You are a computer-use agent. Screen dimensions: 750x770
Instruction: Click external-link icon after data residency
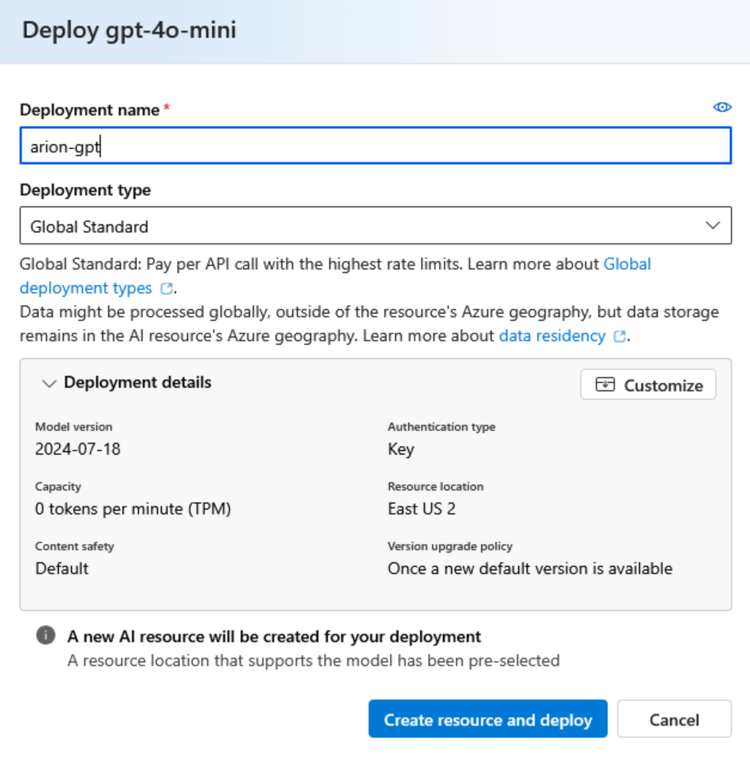coord(620,336)
